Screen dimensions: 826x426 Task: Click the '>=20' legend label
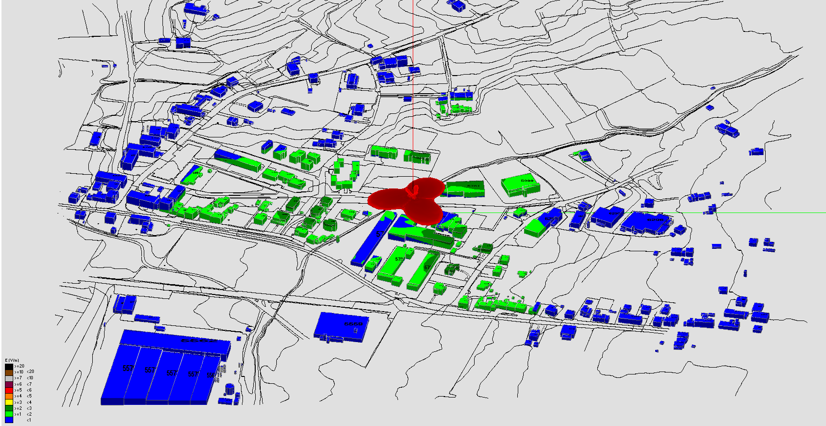[x=20, y=366]
